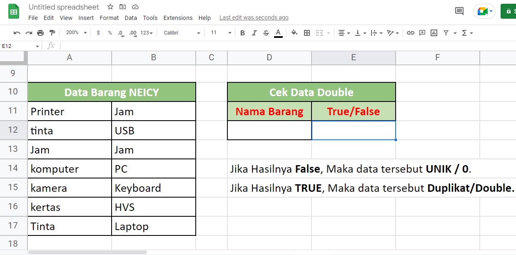Format as currency with dollar icon

click(98, 33)
